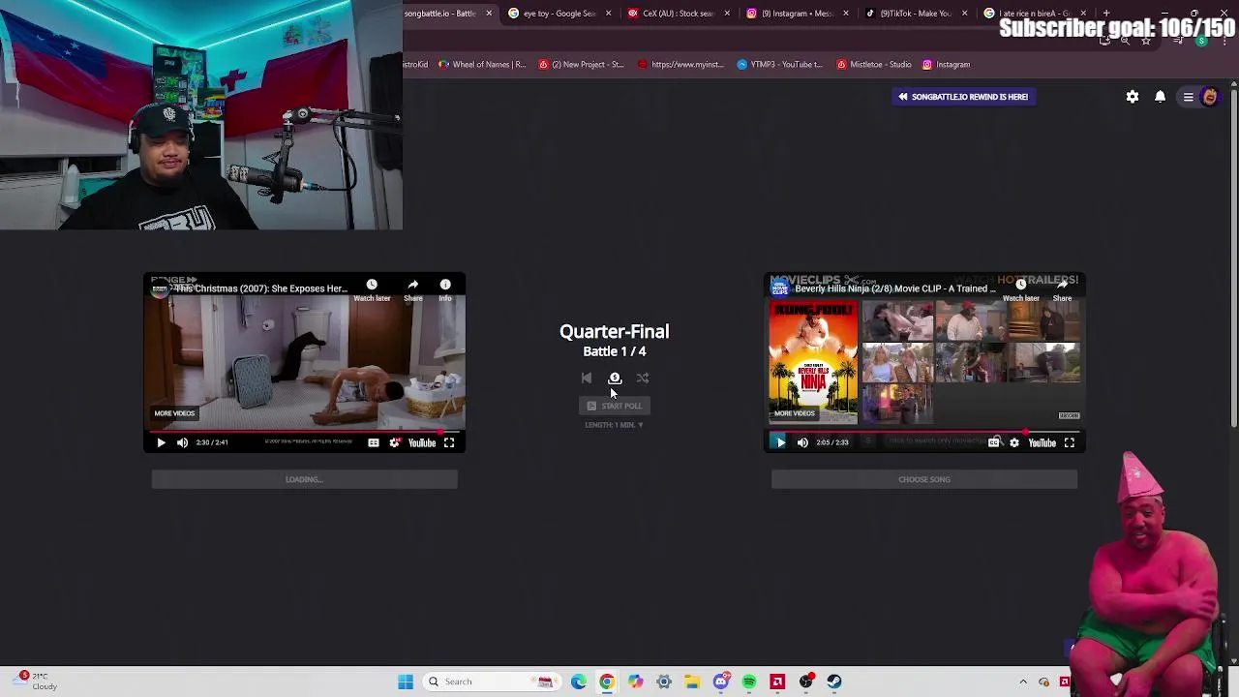This screenshot has width=1239, height=697.
Task: Open the Mistletoe - Studio bookmark
Action: click(874, 65)
